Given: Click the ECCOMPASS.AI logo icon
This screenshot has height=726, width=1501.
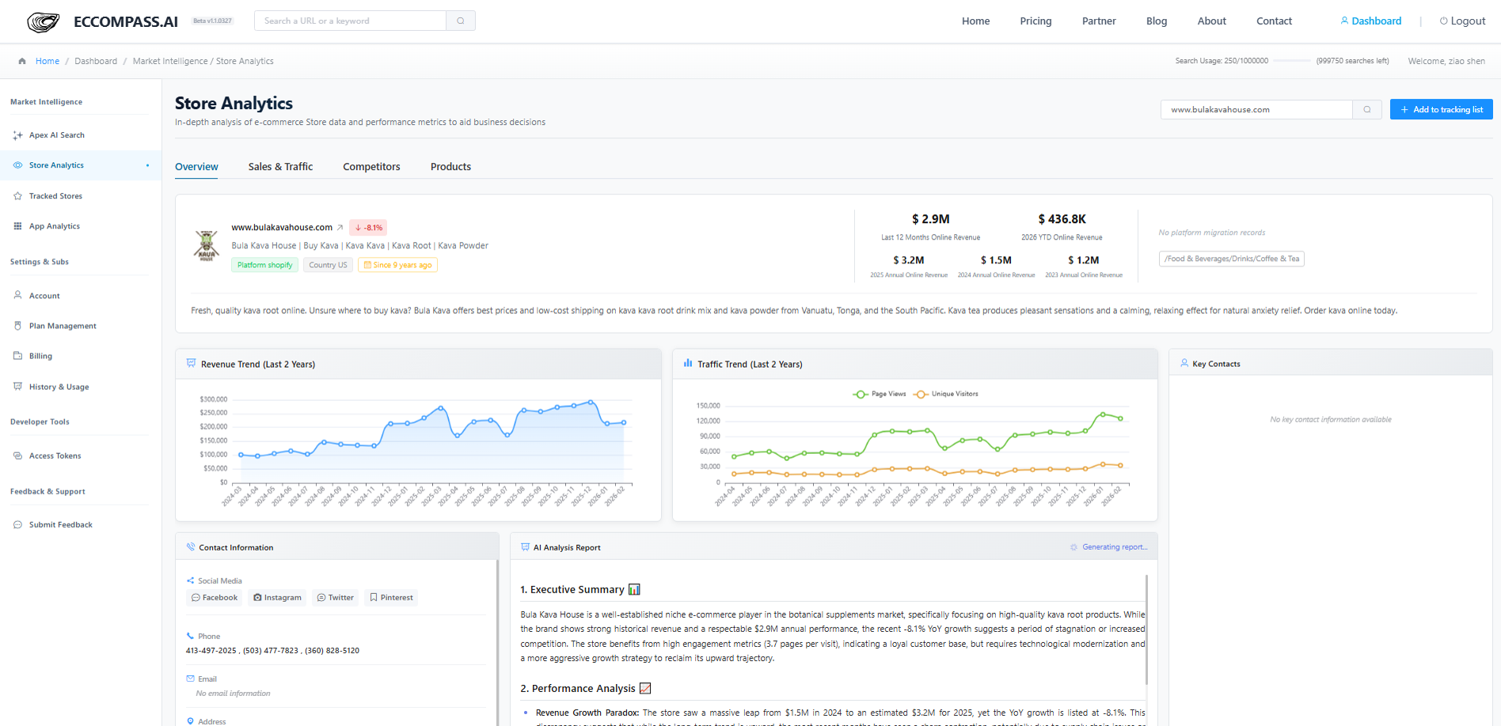Looking at the screenshot, I should click(44, 21).
